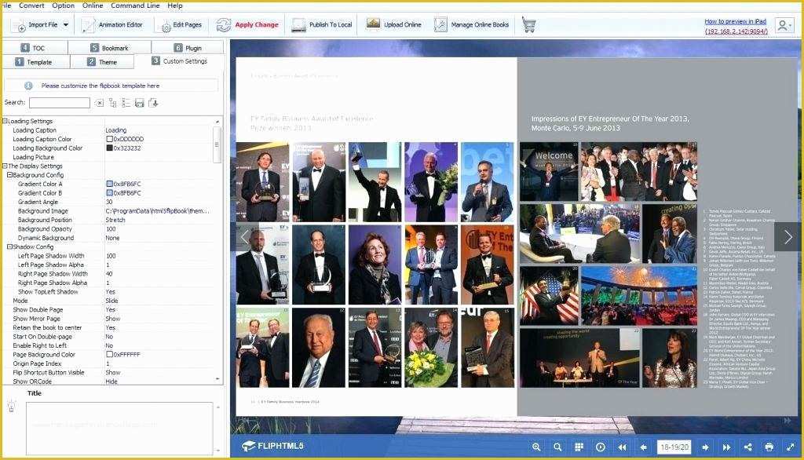Open Edit Pages tool
Image resolution: width=804 pixels, height=460 pixels.
[x=180, y=24]
